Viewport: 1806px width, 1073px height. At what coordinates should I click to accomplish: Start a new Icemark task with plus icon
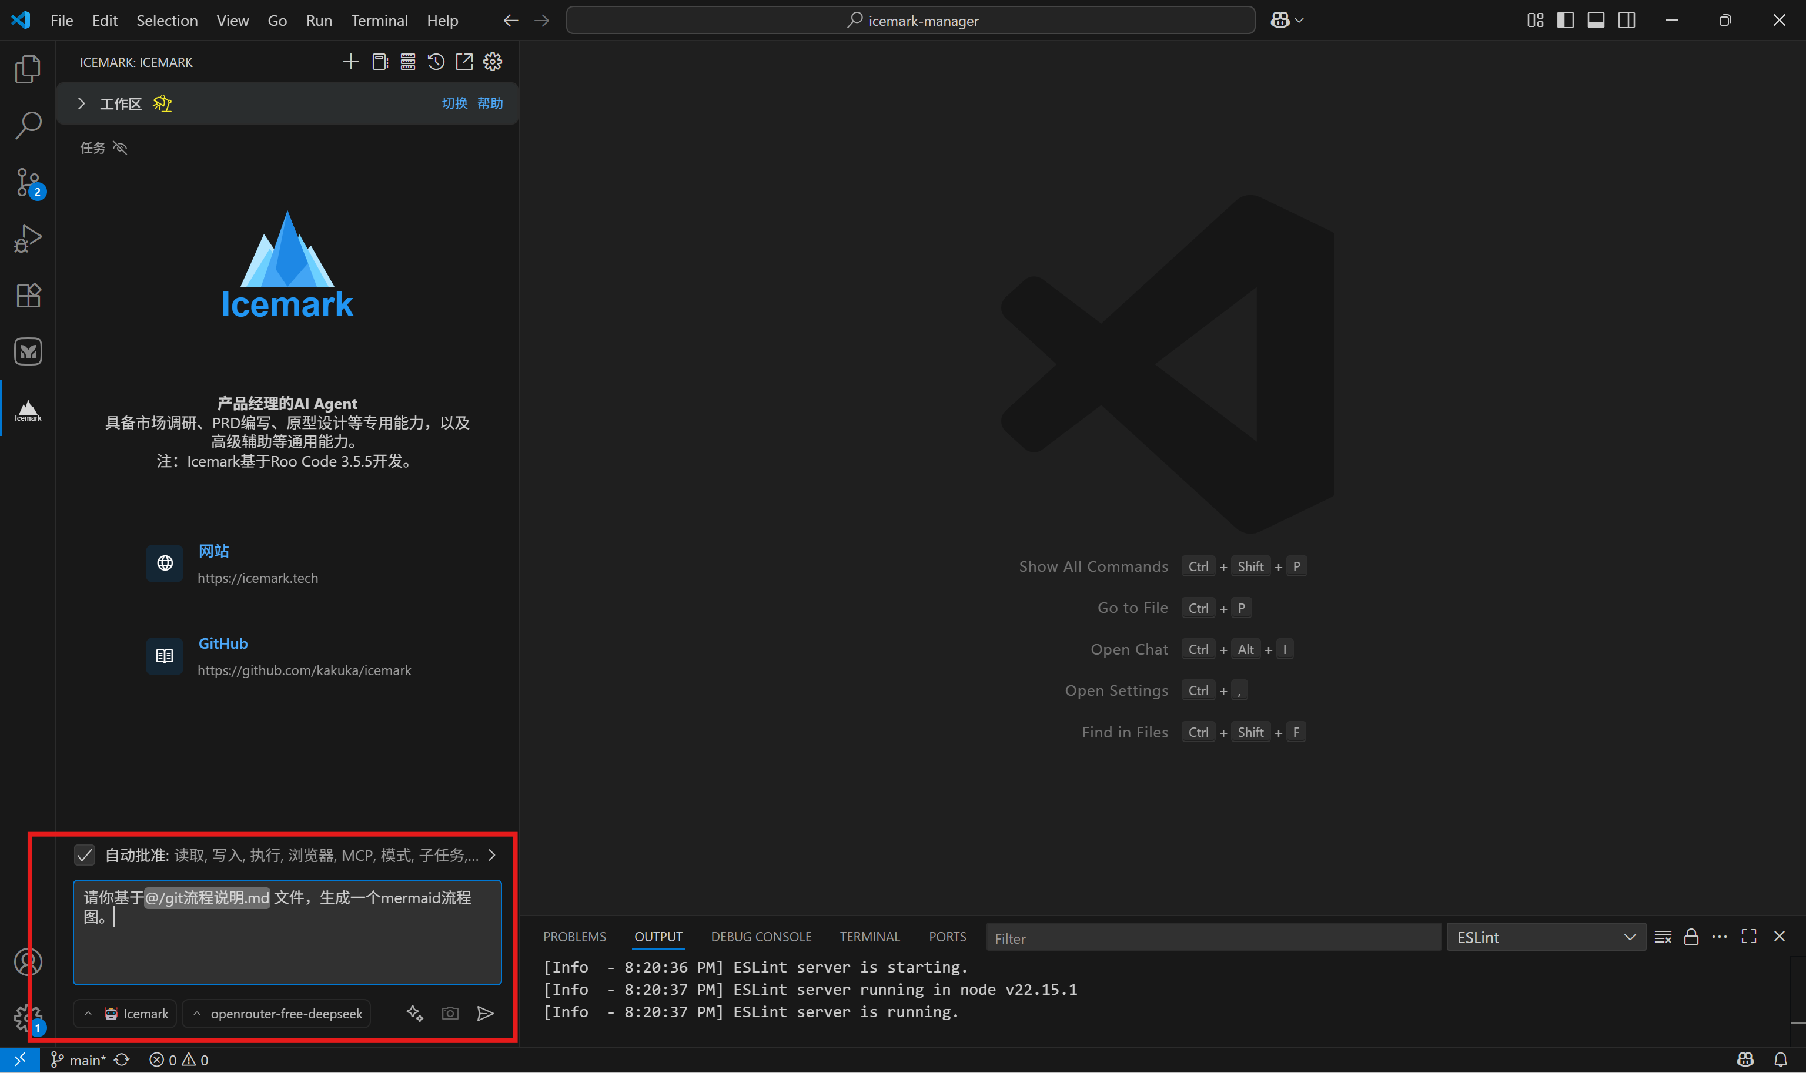[x=351, y=62]
